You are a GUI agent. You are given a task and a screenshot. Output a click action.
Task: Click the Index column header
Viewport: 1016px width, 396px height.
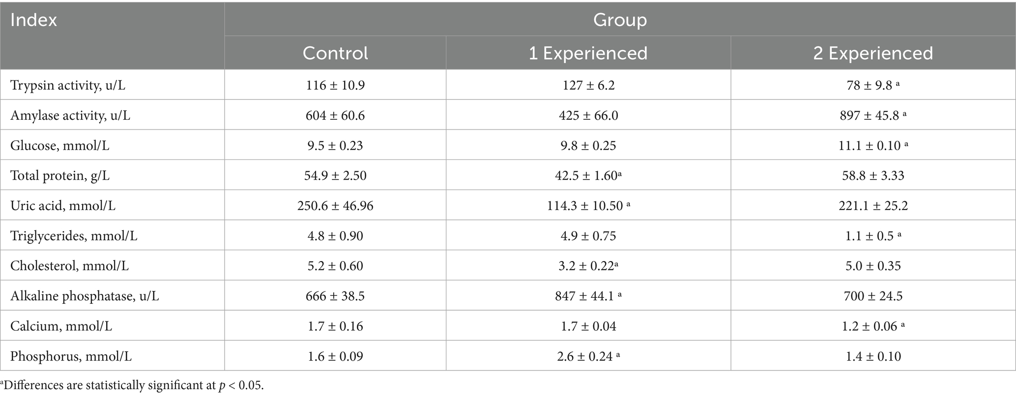pyautogui.click(x=34, y=21)
